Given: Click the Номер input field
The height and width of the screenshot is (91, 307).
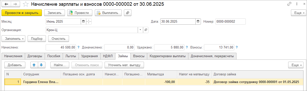Looking at the screenshot, I should tap(231, 22).
